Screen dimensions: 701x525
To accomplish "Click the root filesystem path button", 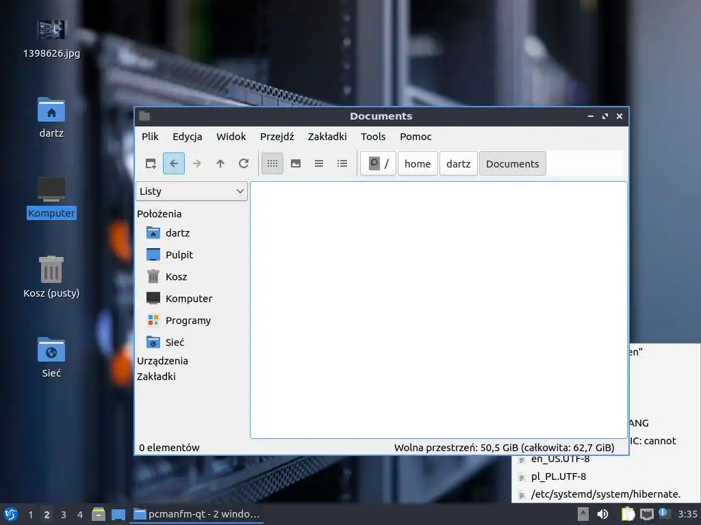I will tap(378, 163).
